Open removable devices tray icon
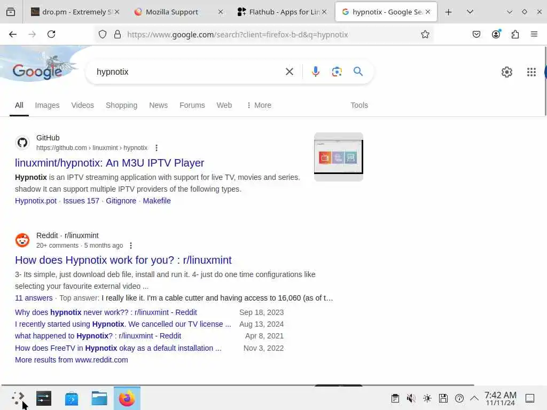Screen dimensions: 547x410 click(x=443, y=398)
